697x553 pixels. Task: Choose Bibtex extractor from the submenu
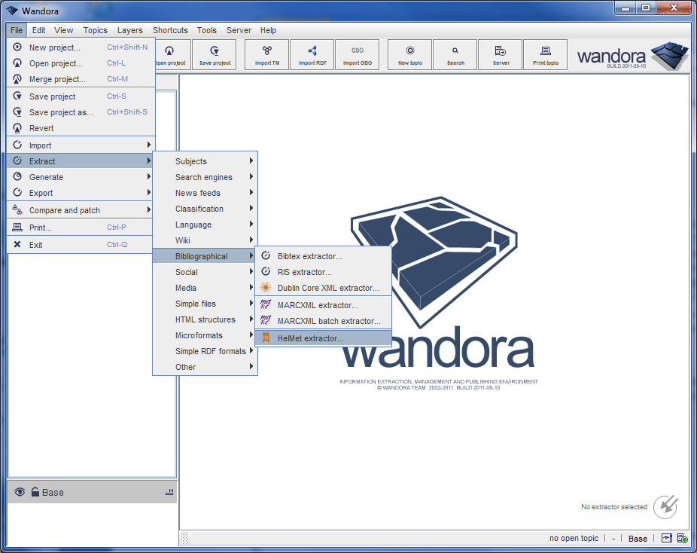click(323, 256)
